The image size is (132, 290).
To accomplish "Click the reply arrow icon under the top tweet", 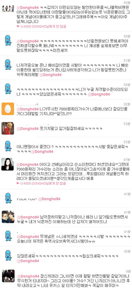I will point(18,26).
